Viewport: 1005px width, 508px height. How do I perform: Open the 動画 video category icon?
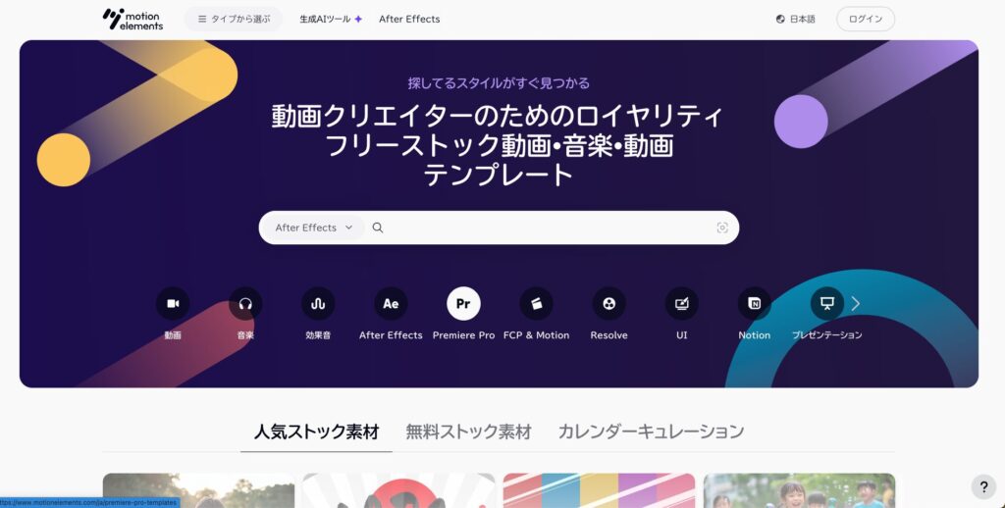(173, 304)
